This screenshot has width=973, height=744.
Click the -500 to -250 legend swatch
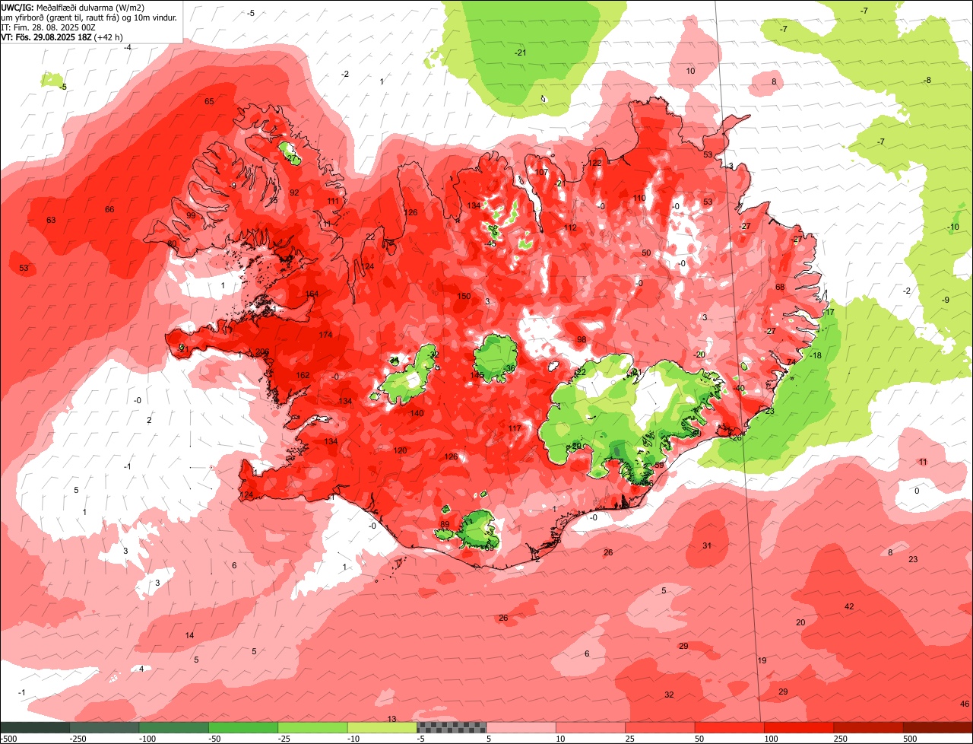tap(35, 727)
